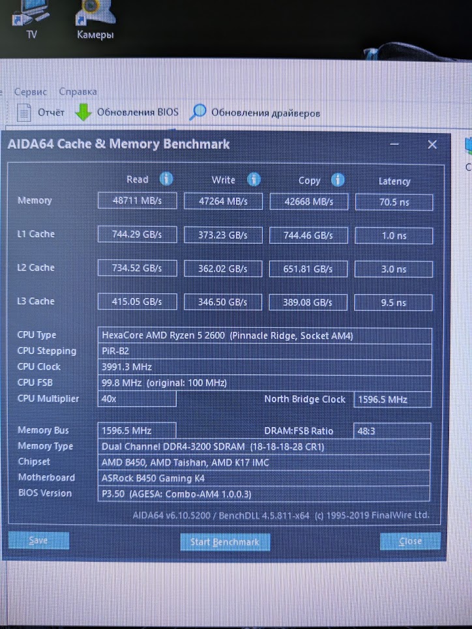Click the Latency column header
The width and height of the screenshot is (472, 629).
click(394, 181)
